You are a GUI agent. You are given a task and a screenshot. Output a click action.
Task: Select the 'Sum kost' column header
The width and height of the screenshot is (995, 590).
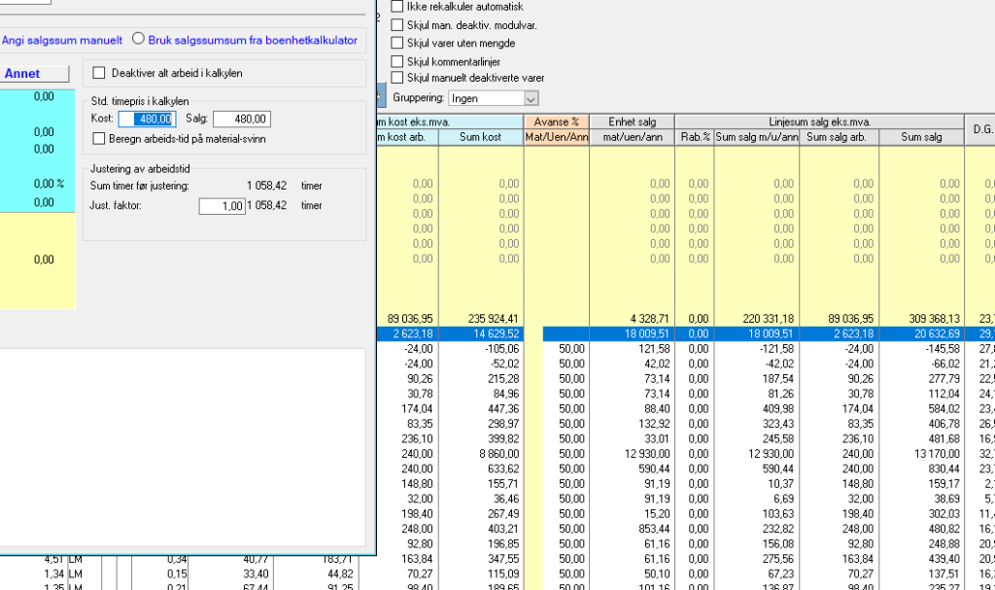click(x=481, y=138)
